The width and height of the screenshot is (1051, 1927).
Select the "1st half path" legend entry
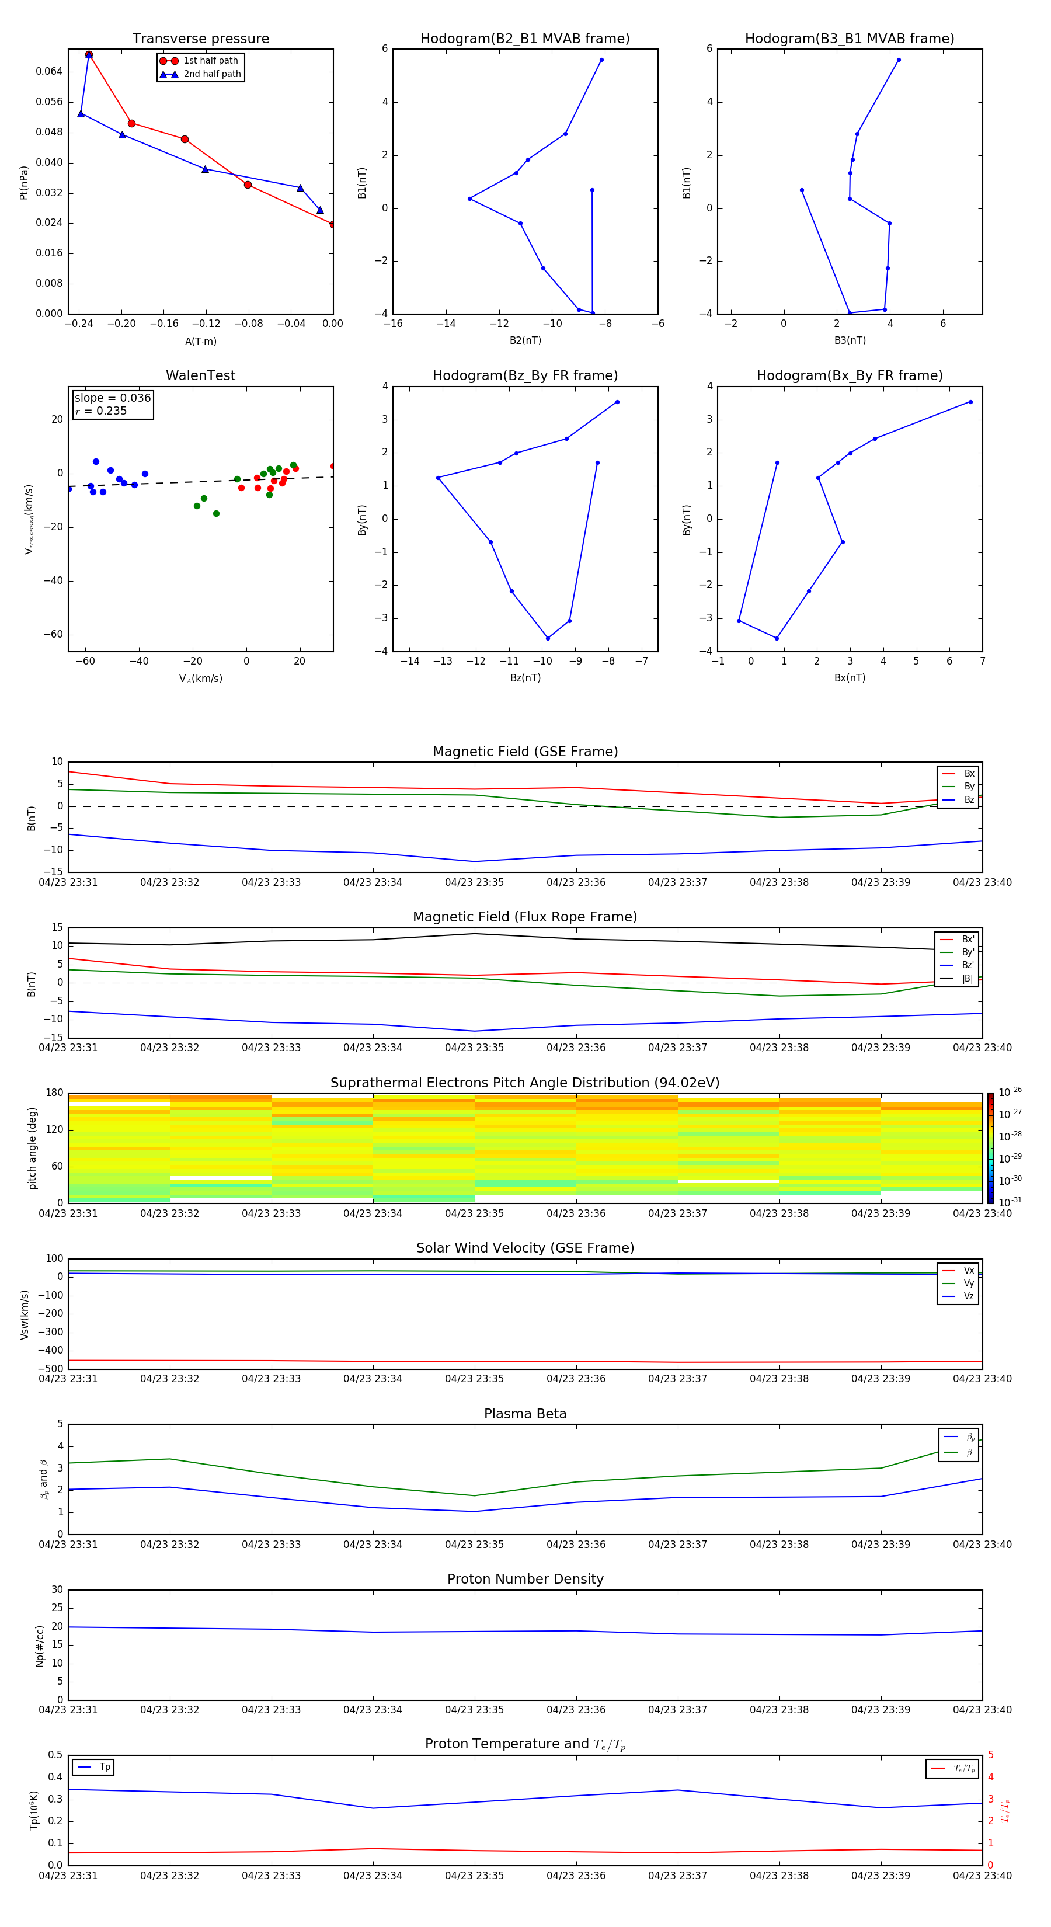click(x=200, y=61)
